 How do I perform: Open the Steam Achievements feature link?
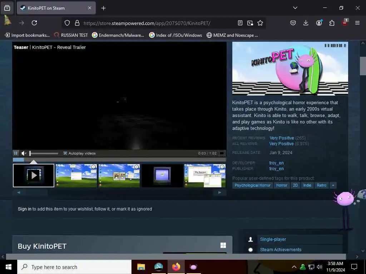pyautogui.click(x=281, y=249)
